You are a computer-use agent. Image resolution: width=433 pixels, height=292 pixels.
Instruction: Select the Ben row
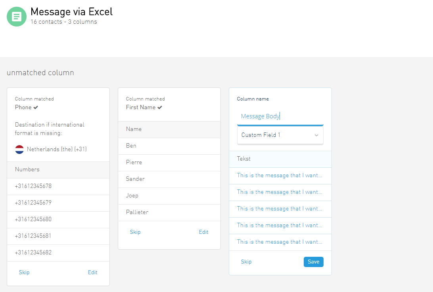point(169,146)
